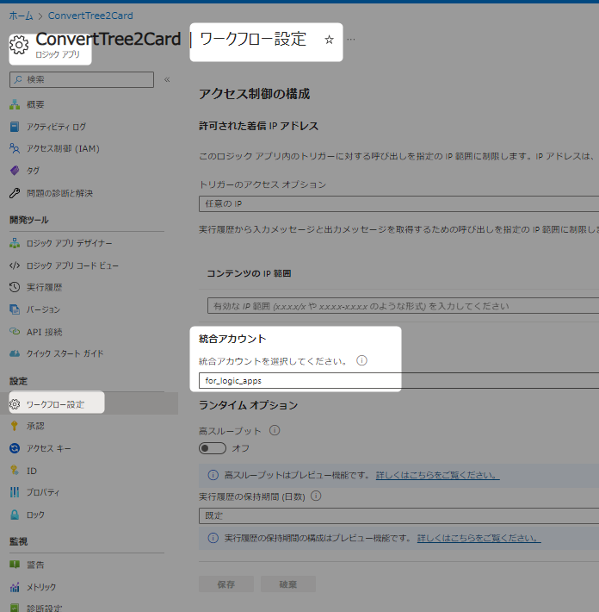
Task: Click the 保存 button
Action: [x=226, y=584]
